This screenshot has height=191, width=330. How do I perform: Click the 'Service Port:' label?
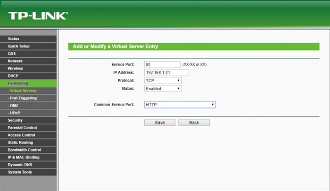(x=123, y=64)
